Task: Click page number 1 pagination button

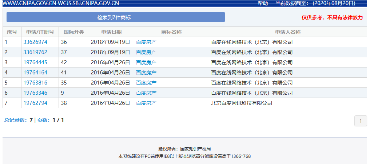Action: point(361,121)
